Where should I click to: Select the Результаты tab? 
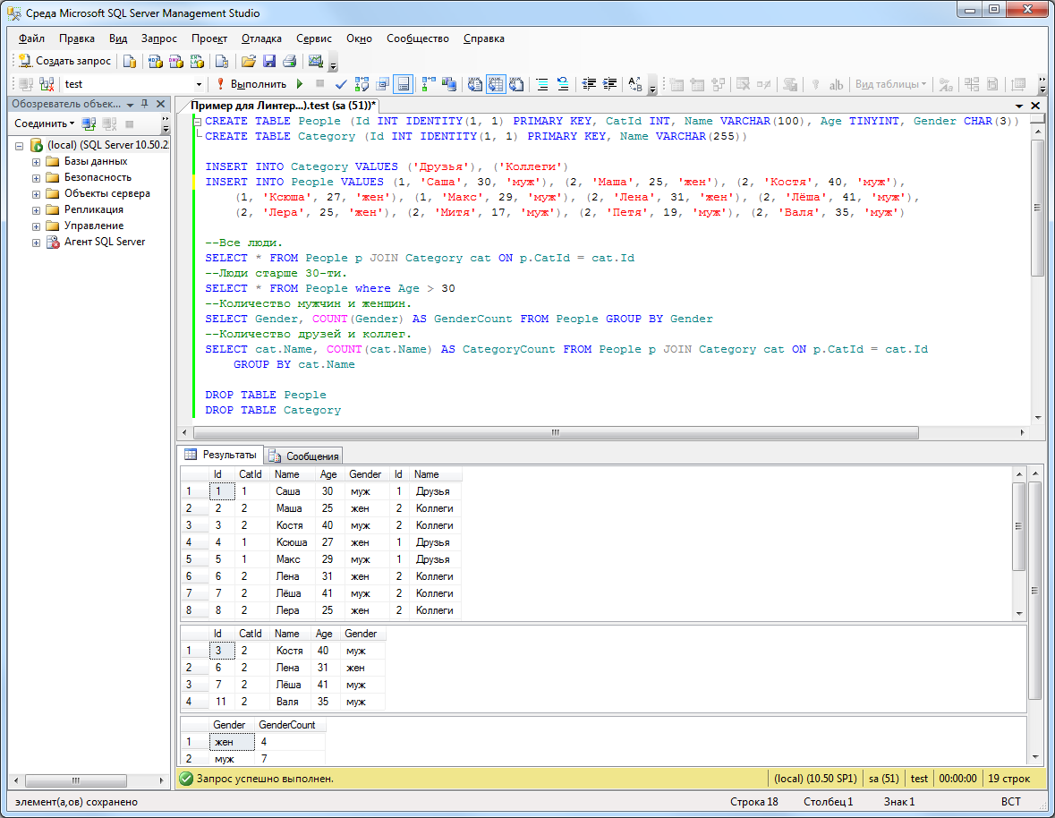[221, 455]
